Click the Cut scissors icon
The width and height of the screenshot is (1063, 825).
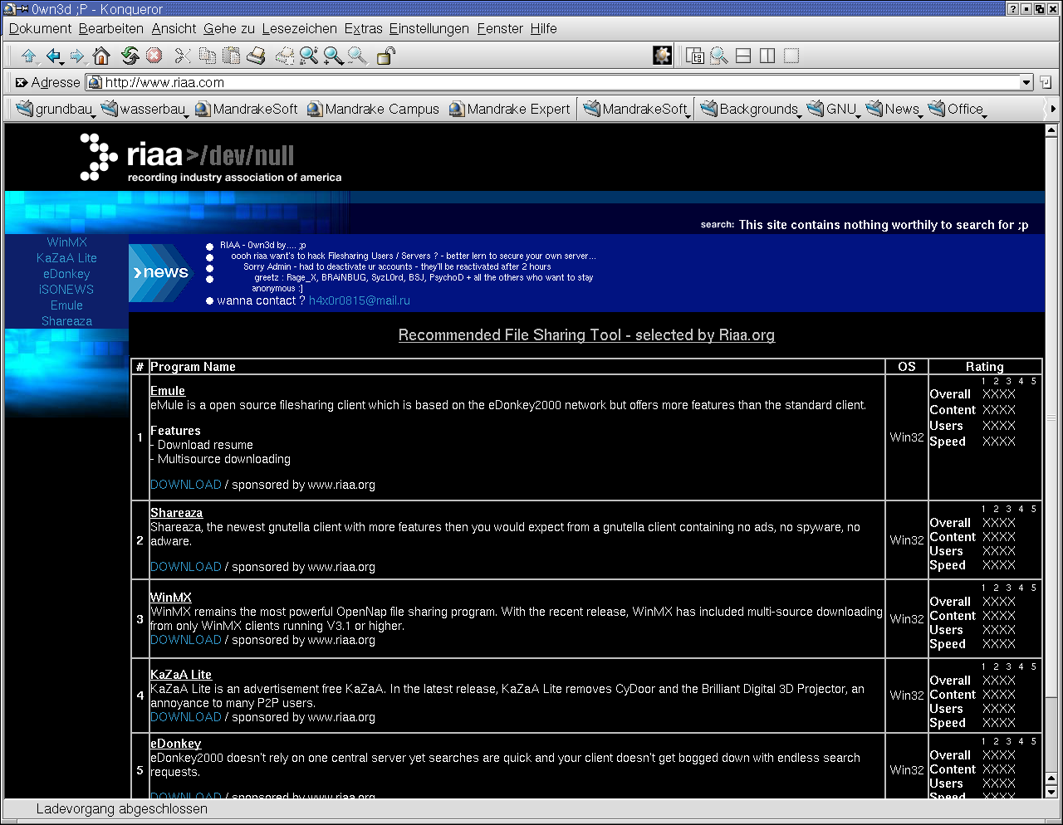coord(183,56)
